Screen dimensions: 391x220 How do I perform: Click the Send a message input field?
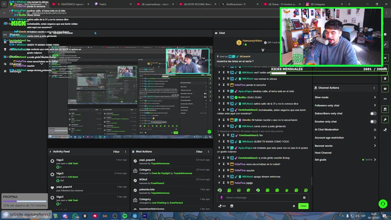(x=263, y=197)
